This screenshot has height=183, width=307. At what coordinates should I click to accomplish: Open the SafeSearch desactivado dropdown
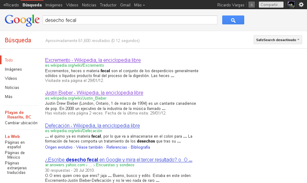click(x=278, y=40)
